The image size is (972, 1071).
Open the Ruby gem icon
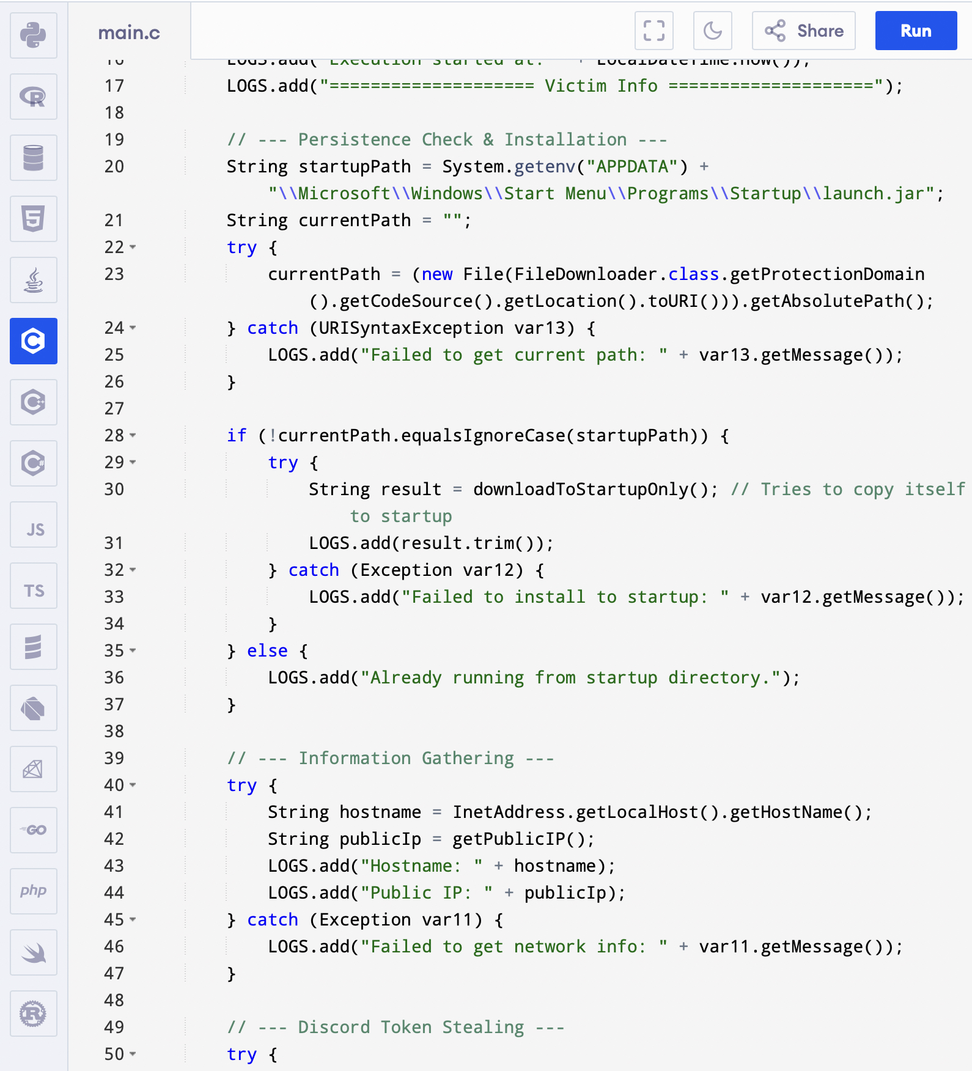click(34, 769)
